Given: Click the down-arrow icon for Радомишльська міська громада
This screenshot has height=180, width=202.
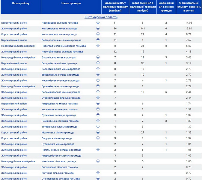Looking at the screenshot, I should 98,92.
